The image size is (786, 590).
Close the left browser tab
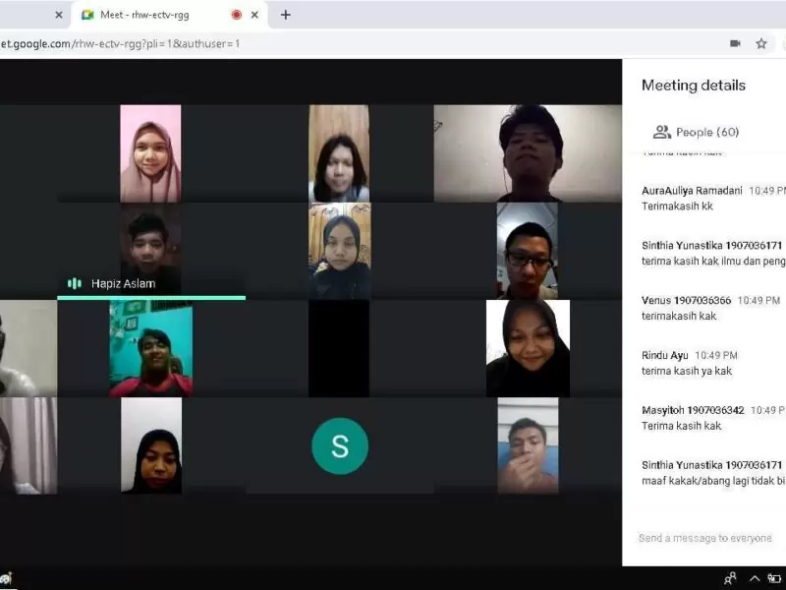(x=59, y=15)
